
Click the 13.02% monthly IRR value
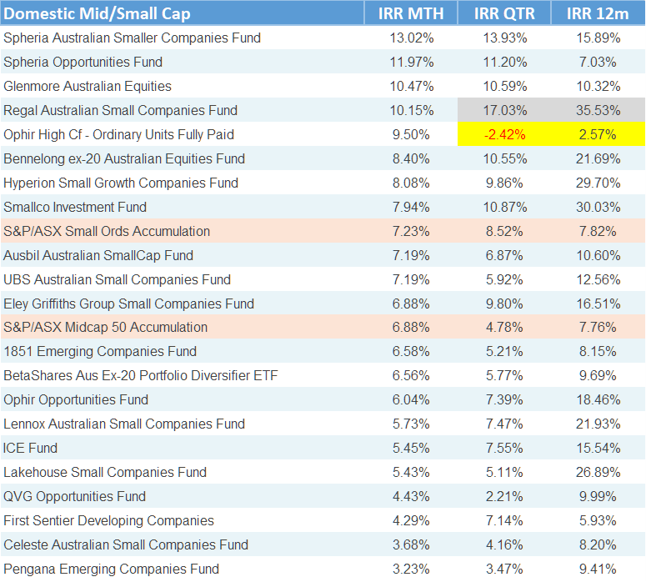click(x=412, y=38)
